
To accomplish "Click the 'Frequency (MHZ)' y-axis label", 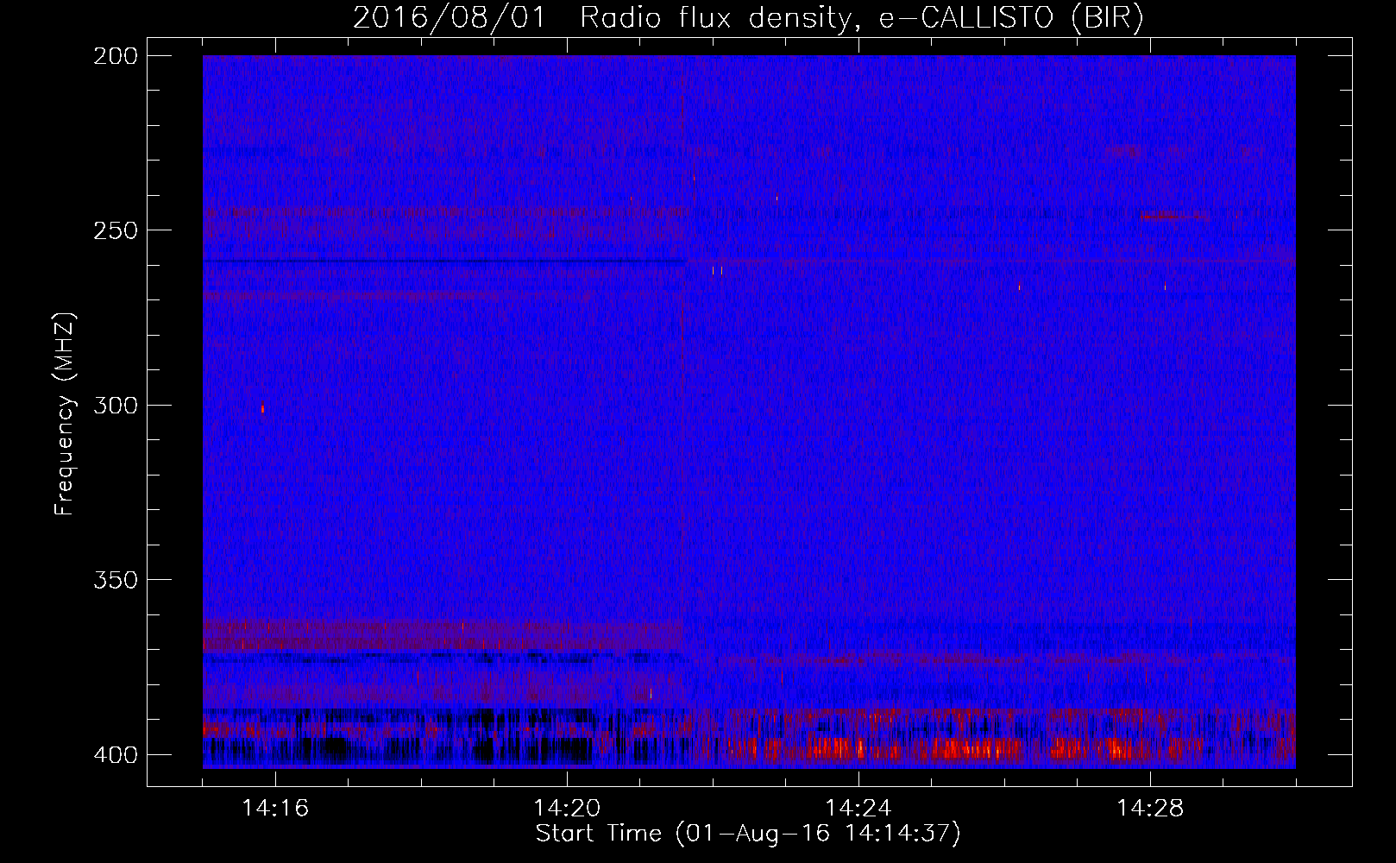I will point(65,413).
